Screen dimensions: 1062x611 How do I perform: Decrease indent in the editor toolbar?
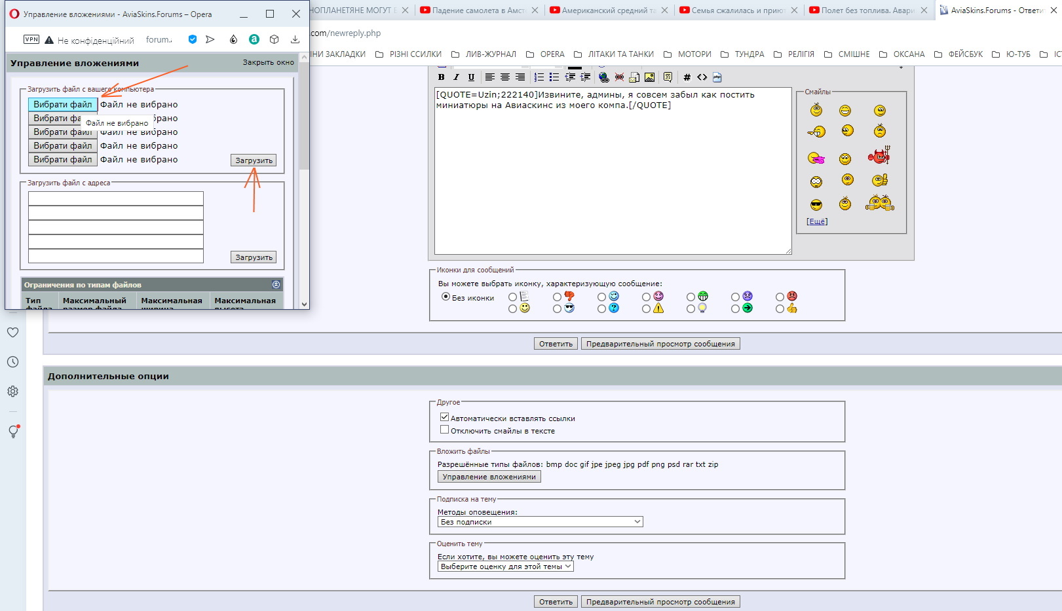point(570,77)
